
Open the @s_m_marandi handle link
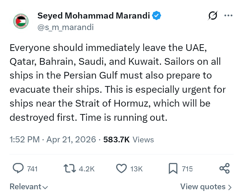coord(65,27)
